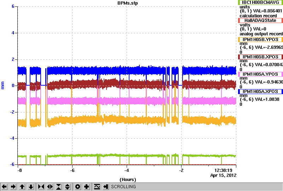Click the 12:38:19 timestamp label
Viewport: 283px width, 191px height.
point(223,170)
